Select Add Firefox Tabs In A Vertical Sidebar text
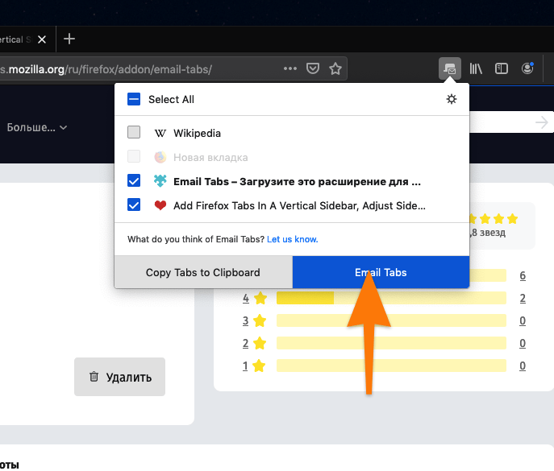 click(x=299, y=205)
